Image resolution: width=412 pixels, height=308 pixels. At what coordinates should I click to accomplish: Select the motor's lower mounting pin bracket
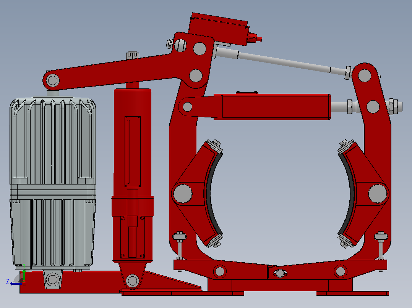click(x=53, y=279)
